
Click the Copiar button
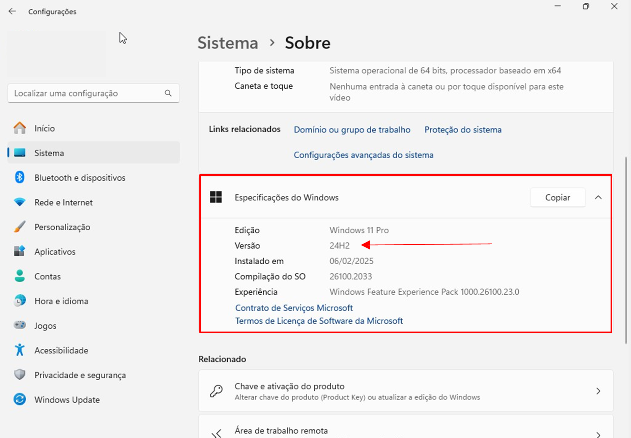pyautogui.click(x=558, y=197)
